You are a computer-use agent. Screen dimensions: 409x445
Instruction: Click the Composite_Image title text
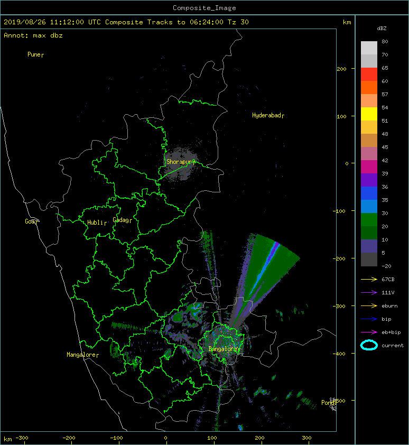(x=204, y=8)
